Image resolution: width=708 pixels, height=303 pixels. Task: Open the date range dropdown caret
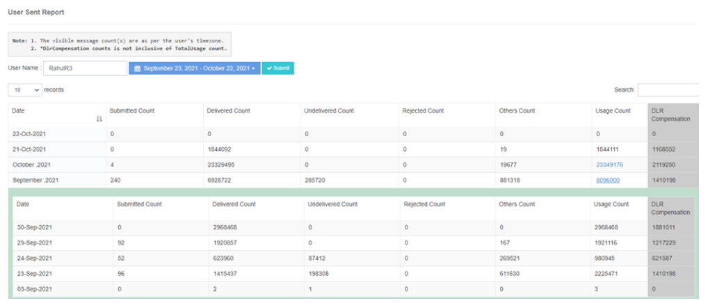(254, 69)
